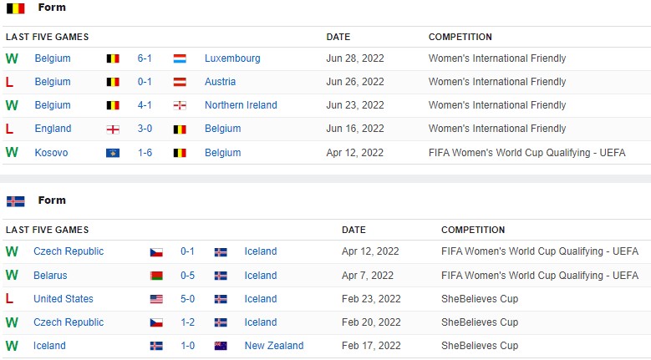Image resolution: width=651 pixels, height=360 pixels.
Task: Open the New Zealand team link
Action: [274, 346]
